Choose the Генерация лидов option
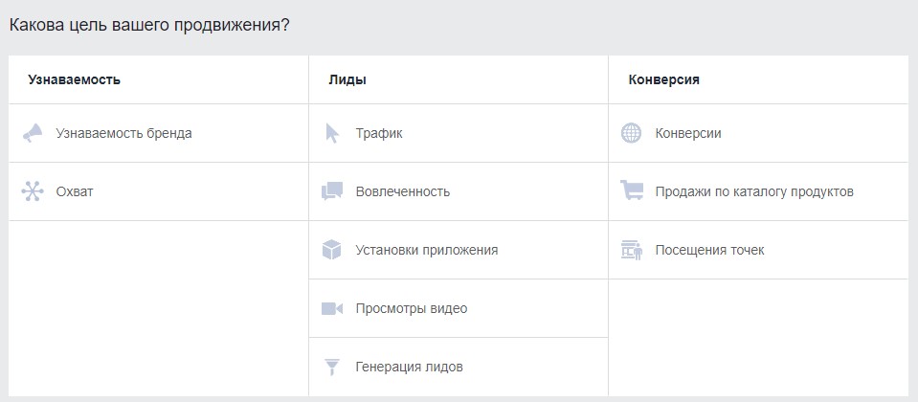The width and height of the screenshot is (918, 402). pos(410,367)
